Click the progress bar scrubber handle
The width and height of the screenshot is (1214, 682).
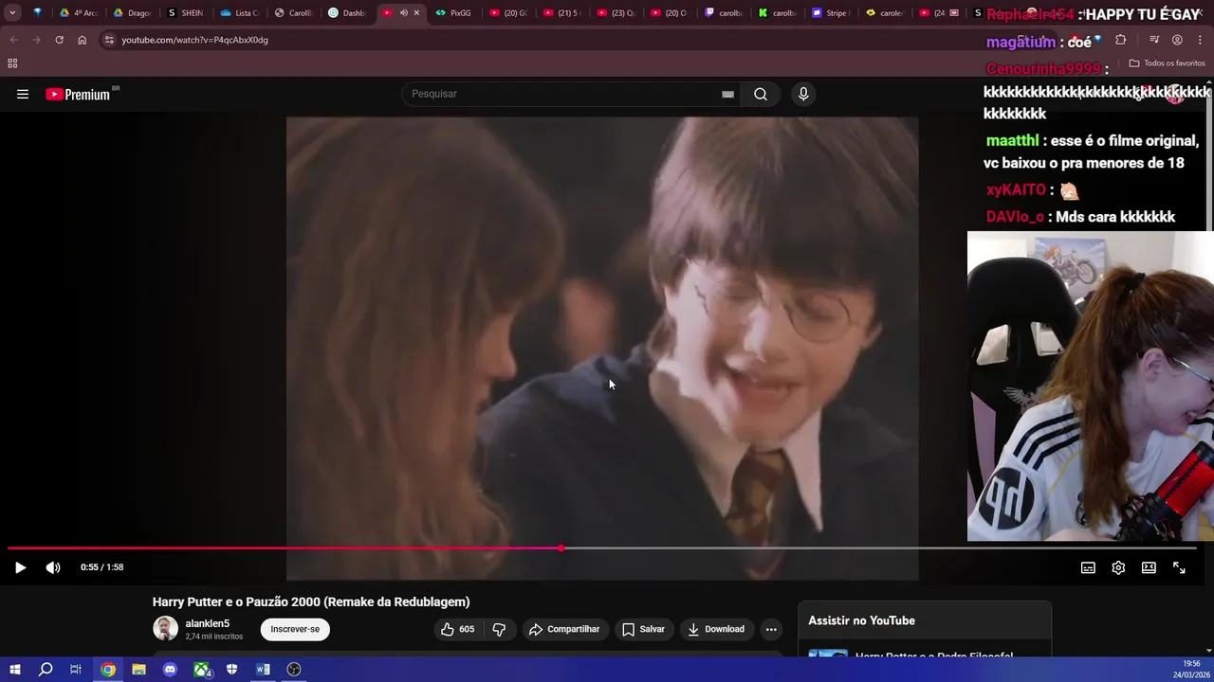click(x=561, y=548)
